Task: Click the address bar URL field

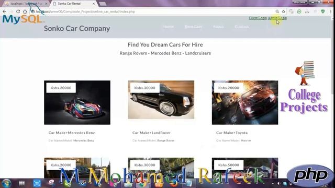Action: tap(154, 11)
